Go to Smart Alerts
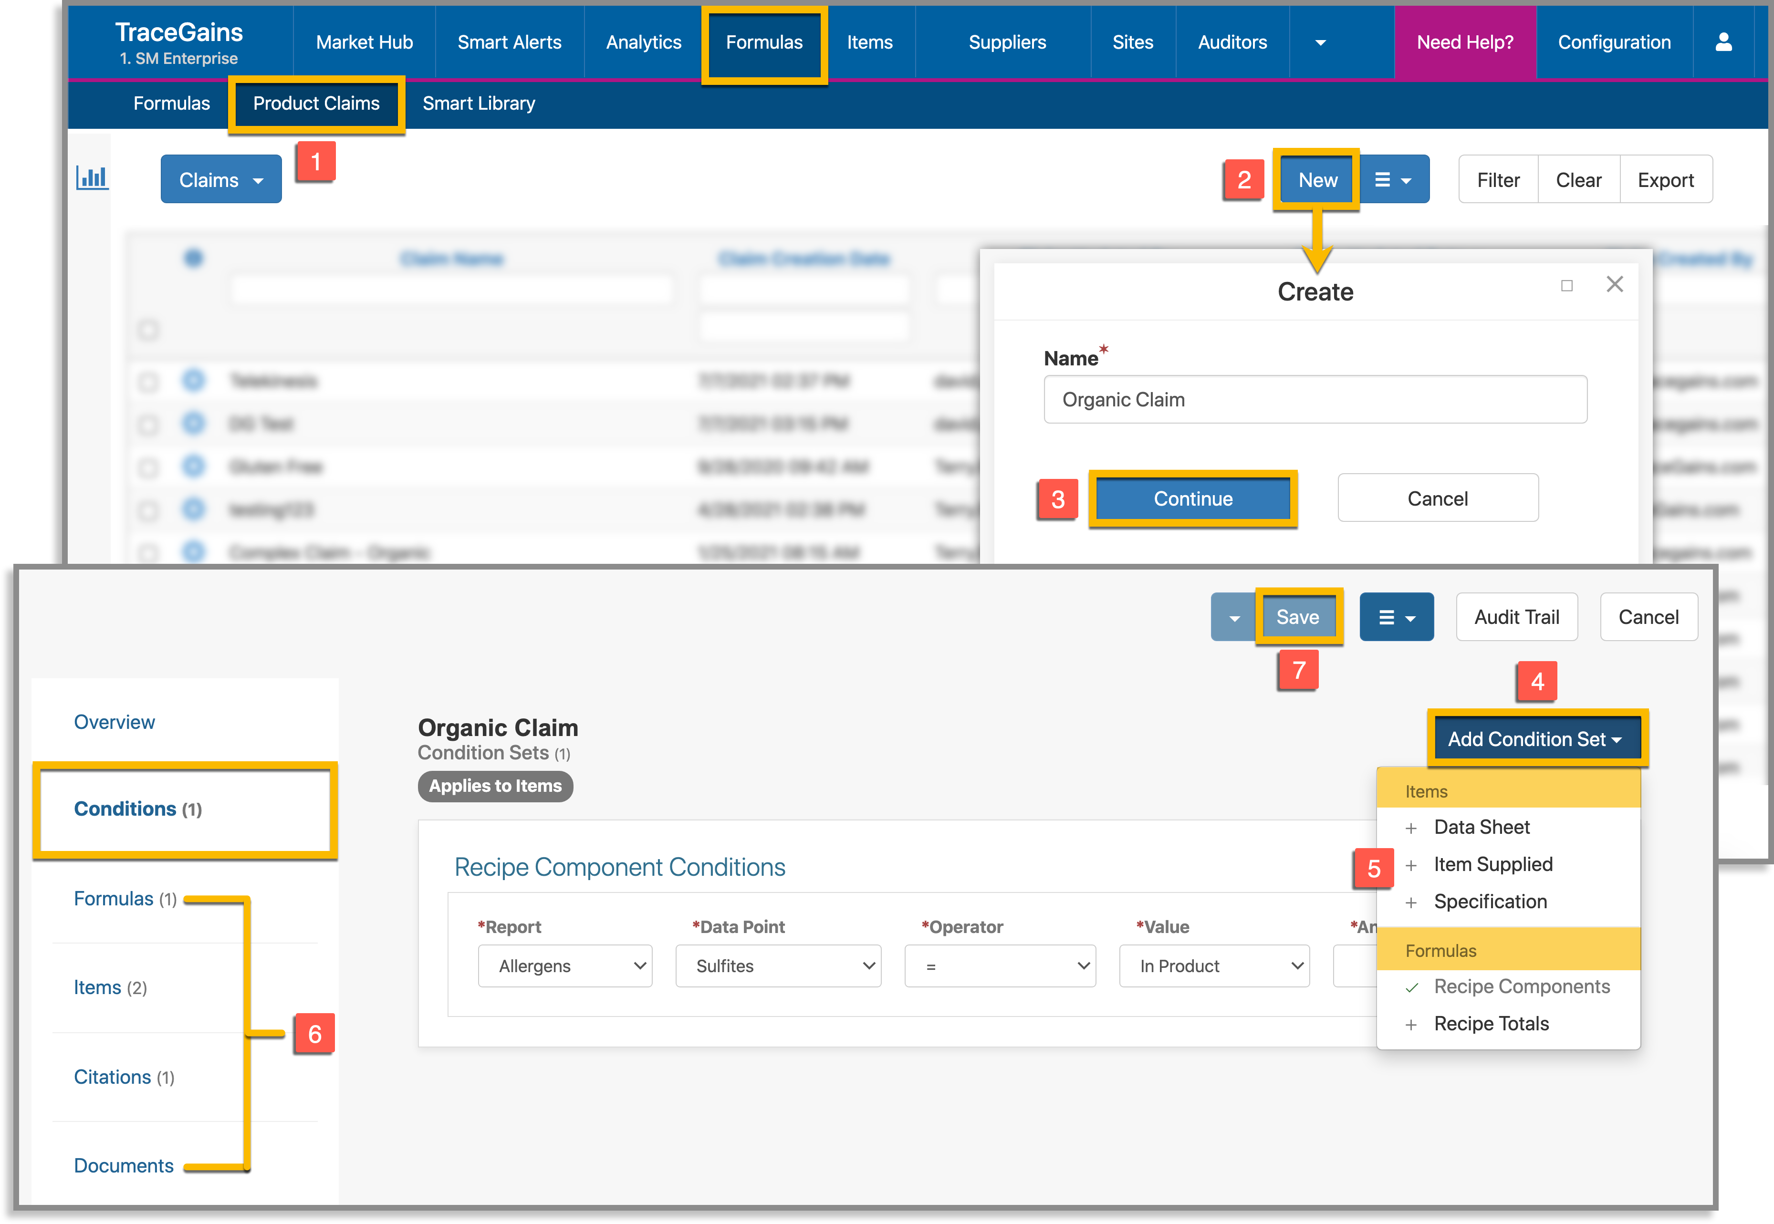Screen dimensions: 1774x1224 [509, 42]
